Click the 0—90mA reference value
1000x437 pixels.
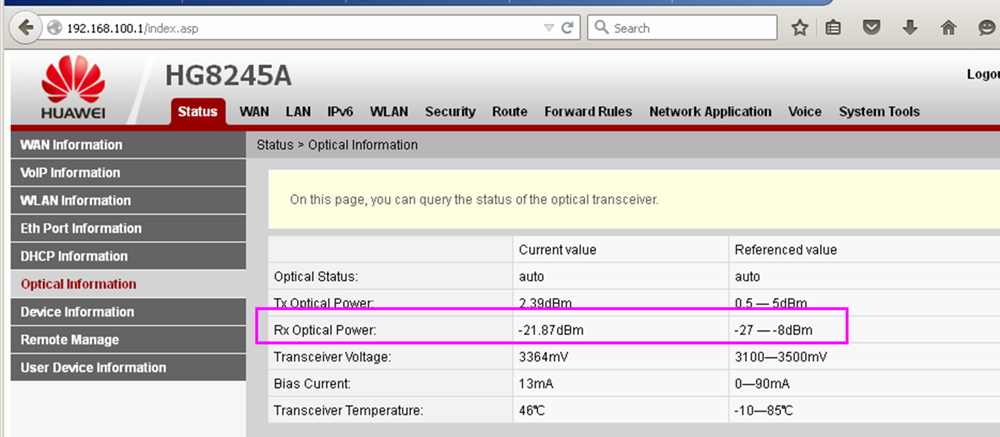(763, 384)
